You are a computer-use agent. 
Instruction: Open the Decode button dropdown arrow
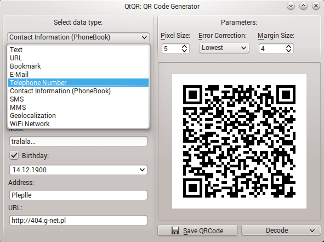point(312,230)
